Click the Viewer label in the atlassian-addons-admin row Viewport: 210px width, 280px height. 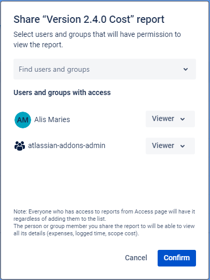(163, 145)
